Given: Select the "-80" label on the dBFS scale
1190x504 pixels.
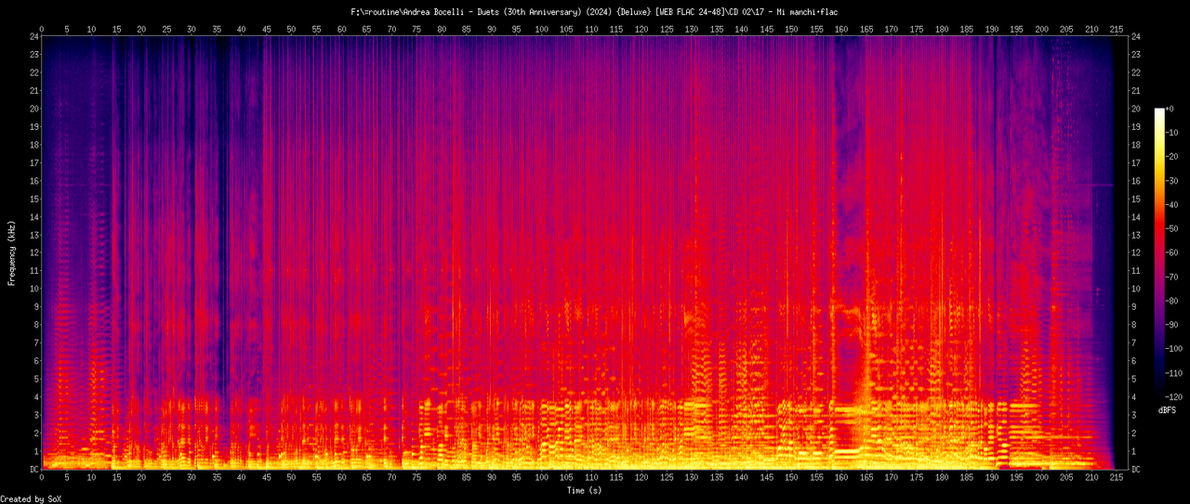Looking at the screenshot, I should tap(1173, 300).
